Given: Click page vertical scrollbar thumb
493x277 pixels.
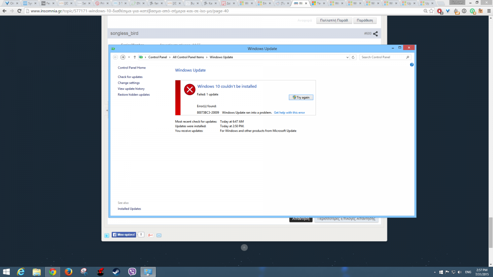Looking at the screenshot, I should tap(491, 234).
